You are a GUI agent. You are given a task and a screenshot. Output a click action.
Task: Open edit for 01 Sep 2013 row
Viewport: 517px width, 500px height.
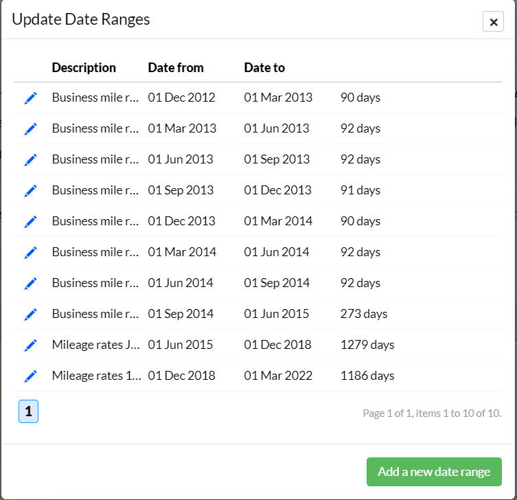[30, 191]
